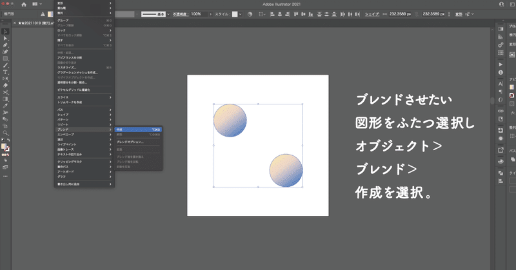This screenshot has width=516, height=270.
Task: Select the Artboard tool
Action: click(5, 126)
